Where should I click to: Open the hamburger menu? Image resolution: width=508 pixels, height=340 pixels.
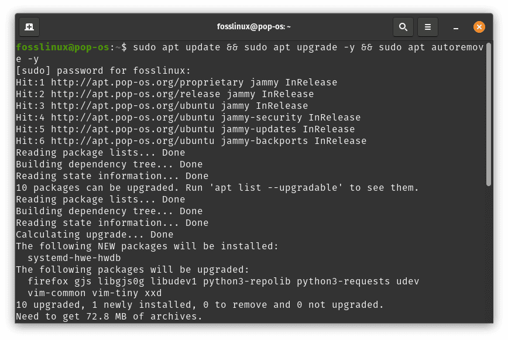tap(428, 27)
